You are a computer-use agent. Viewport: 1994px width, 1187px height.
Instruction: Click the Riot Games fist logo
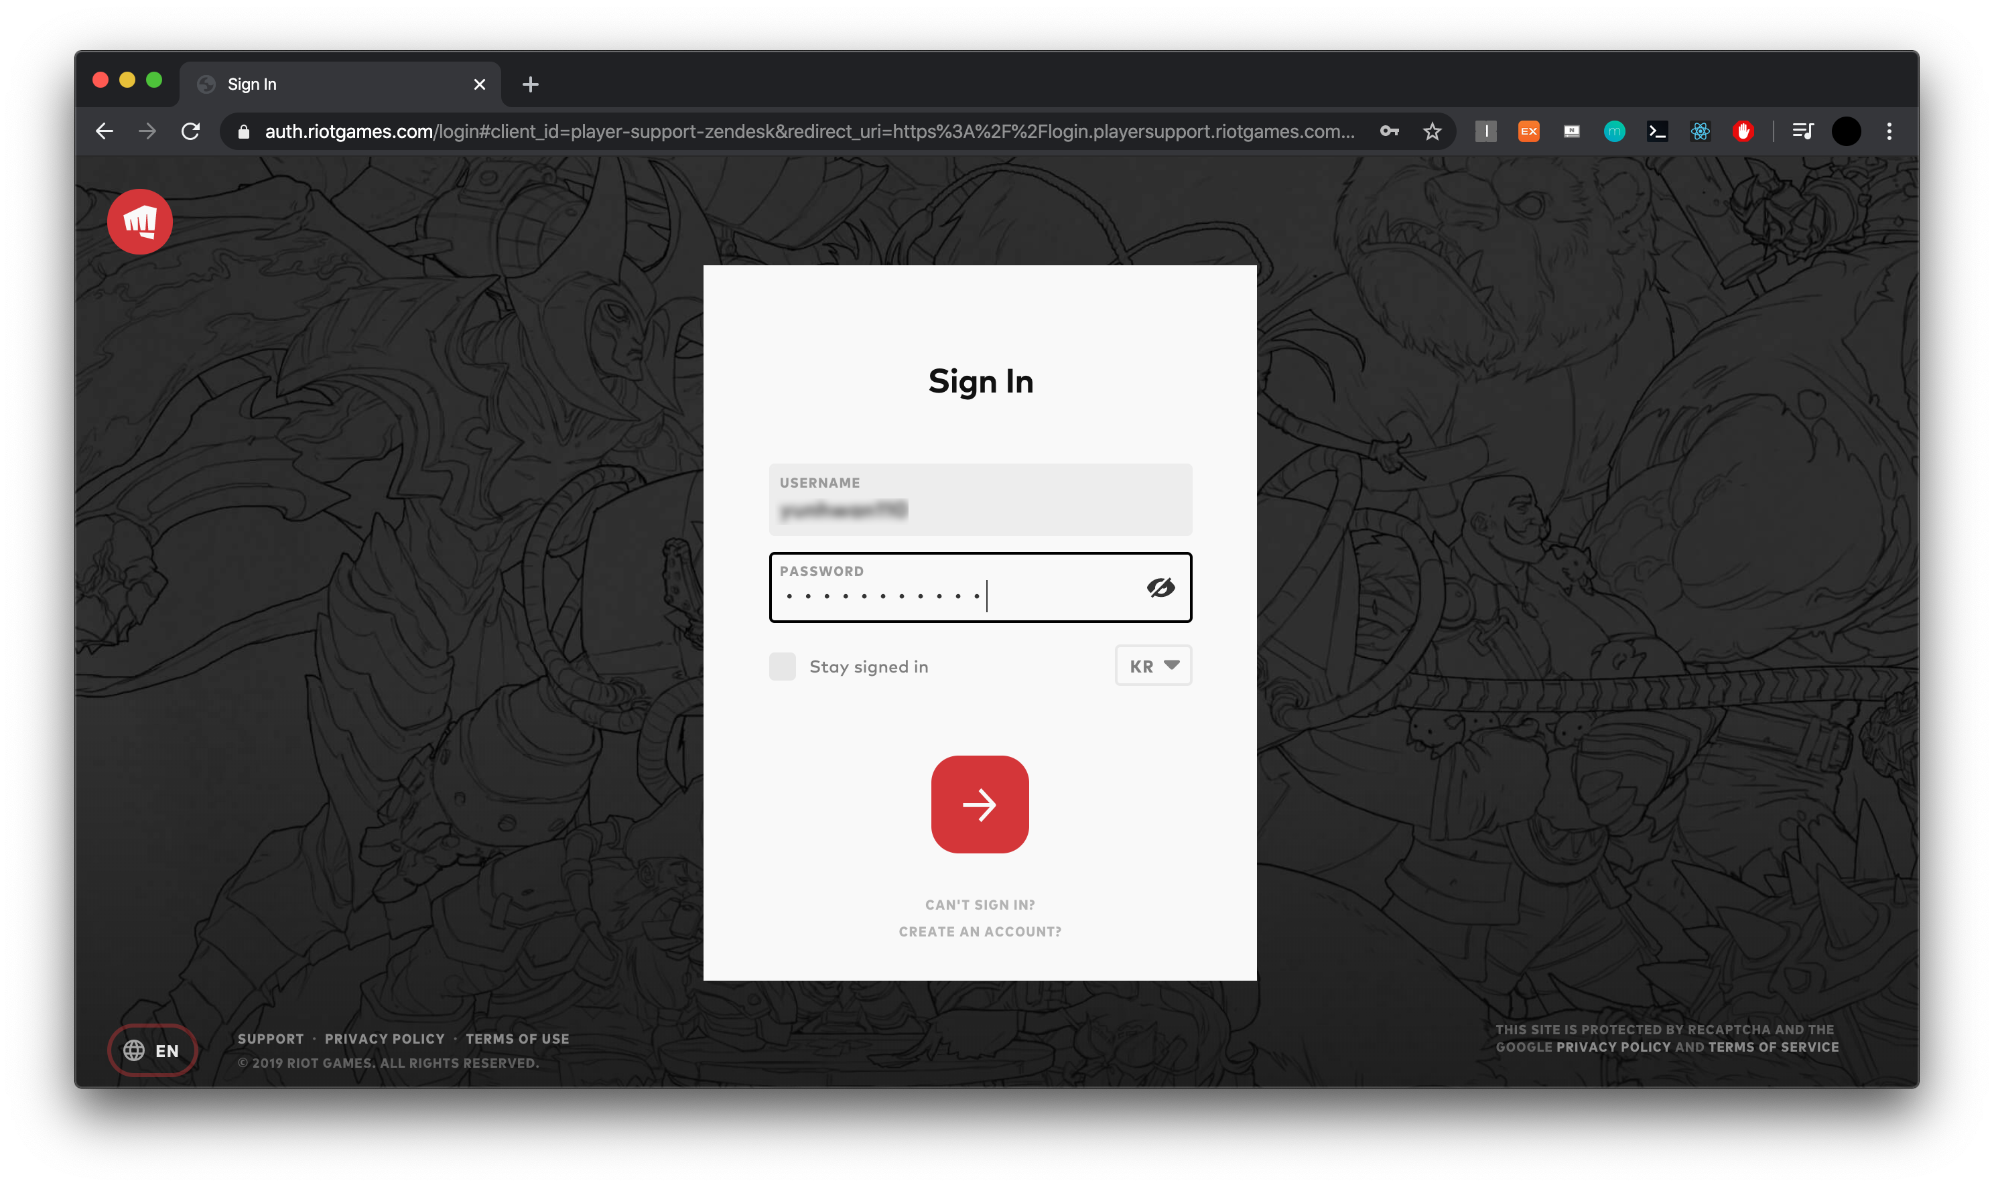pos(140,222)
